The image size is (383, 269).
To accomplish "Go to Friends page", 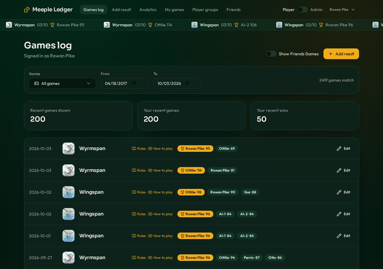I will tap(233, 10).
